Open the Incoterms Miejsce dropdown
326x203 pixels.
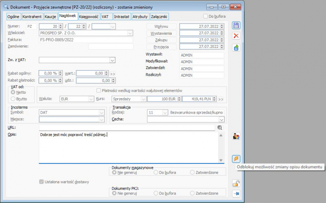(102, 119)
